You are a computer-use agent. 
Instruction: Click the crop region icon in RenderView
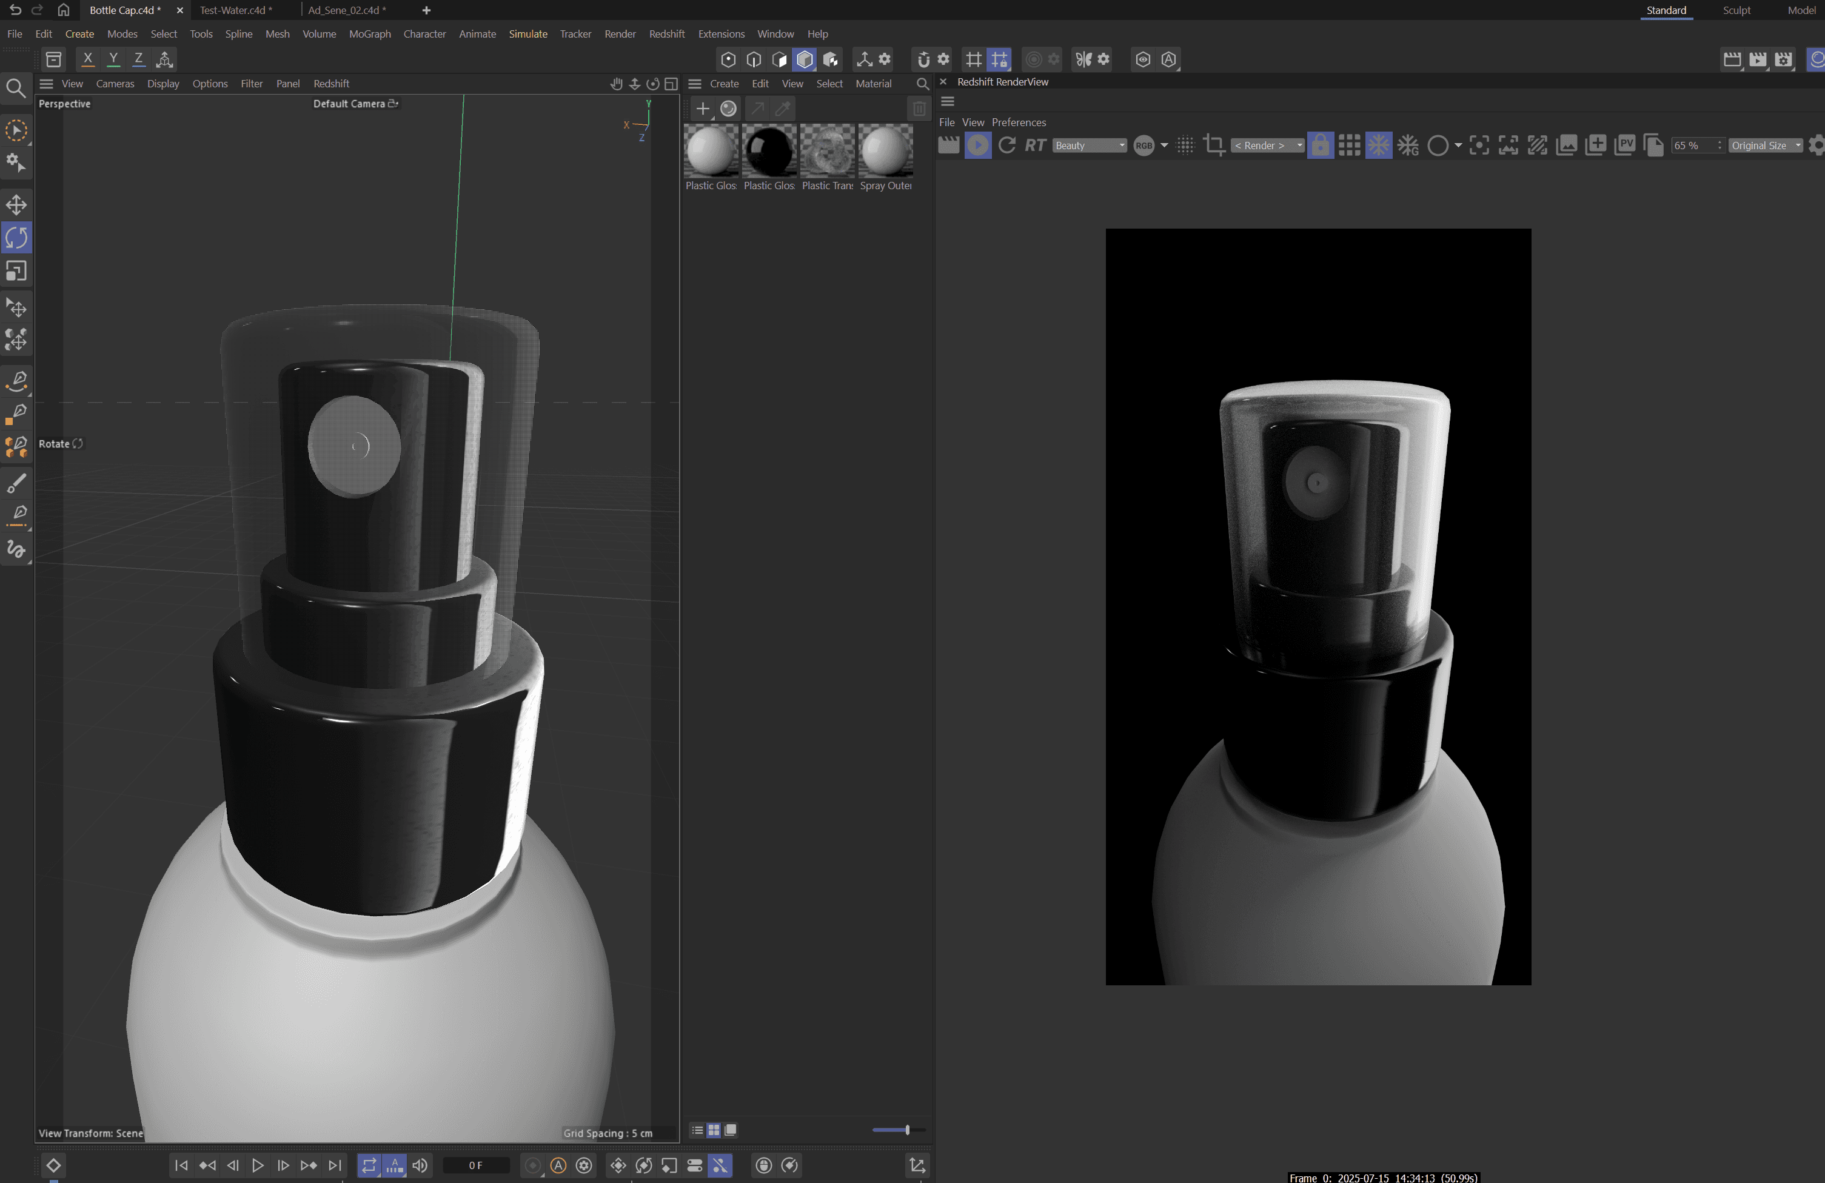1214,145
